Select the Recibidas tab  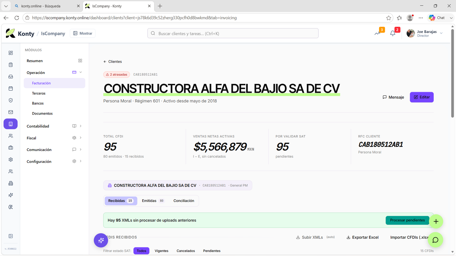[x=121, y=201]
